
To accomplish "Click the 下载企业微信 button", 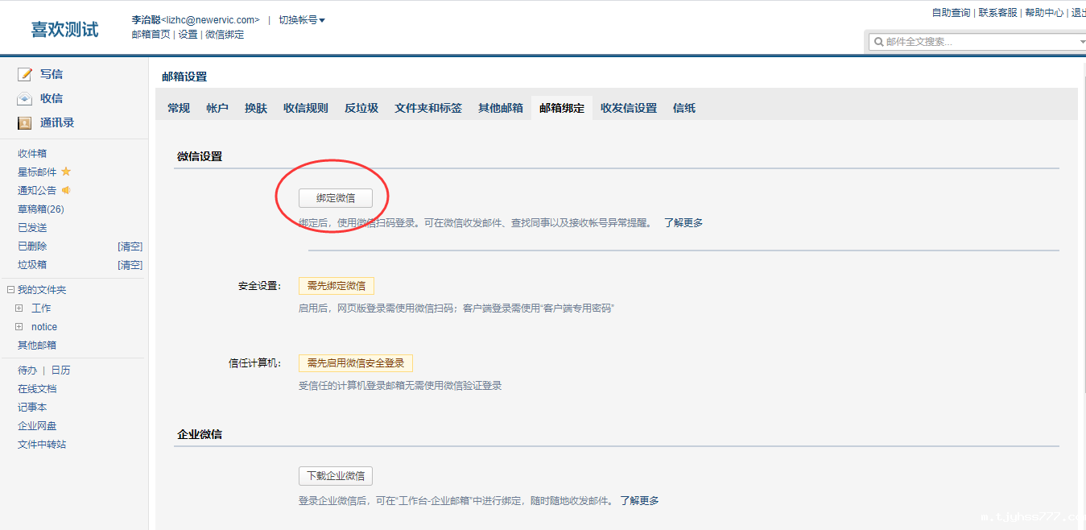I will (336, 476).
